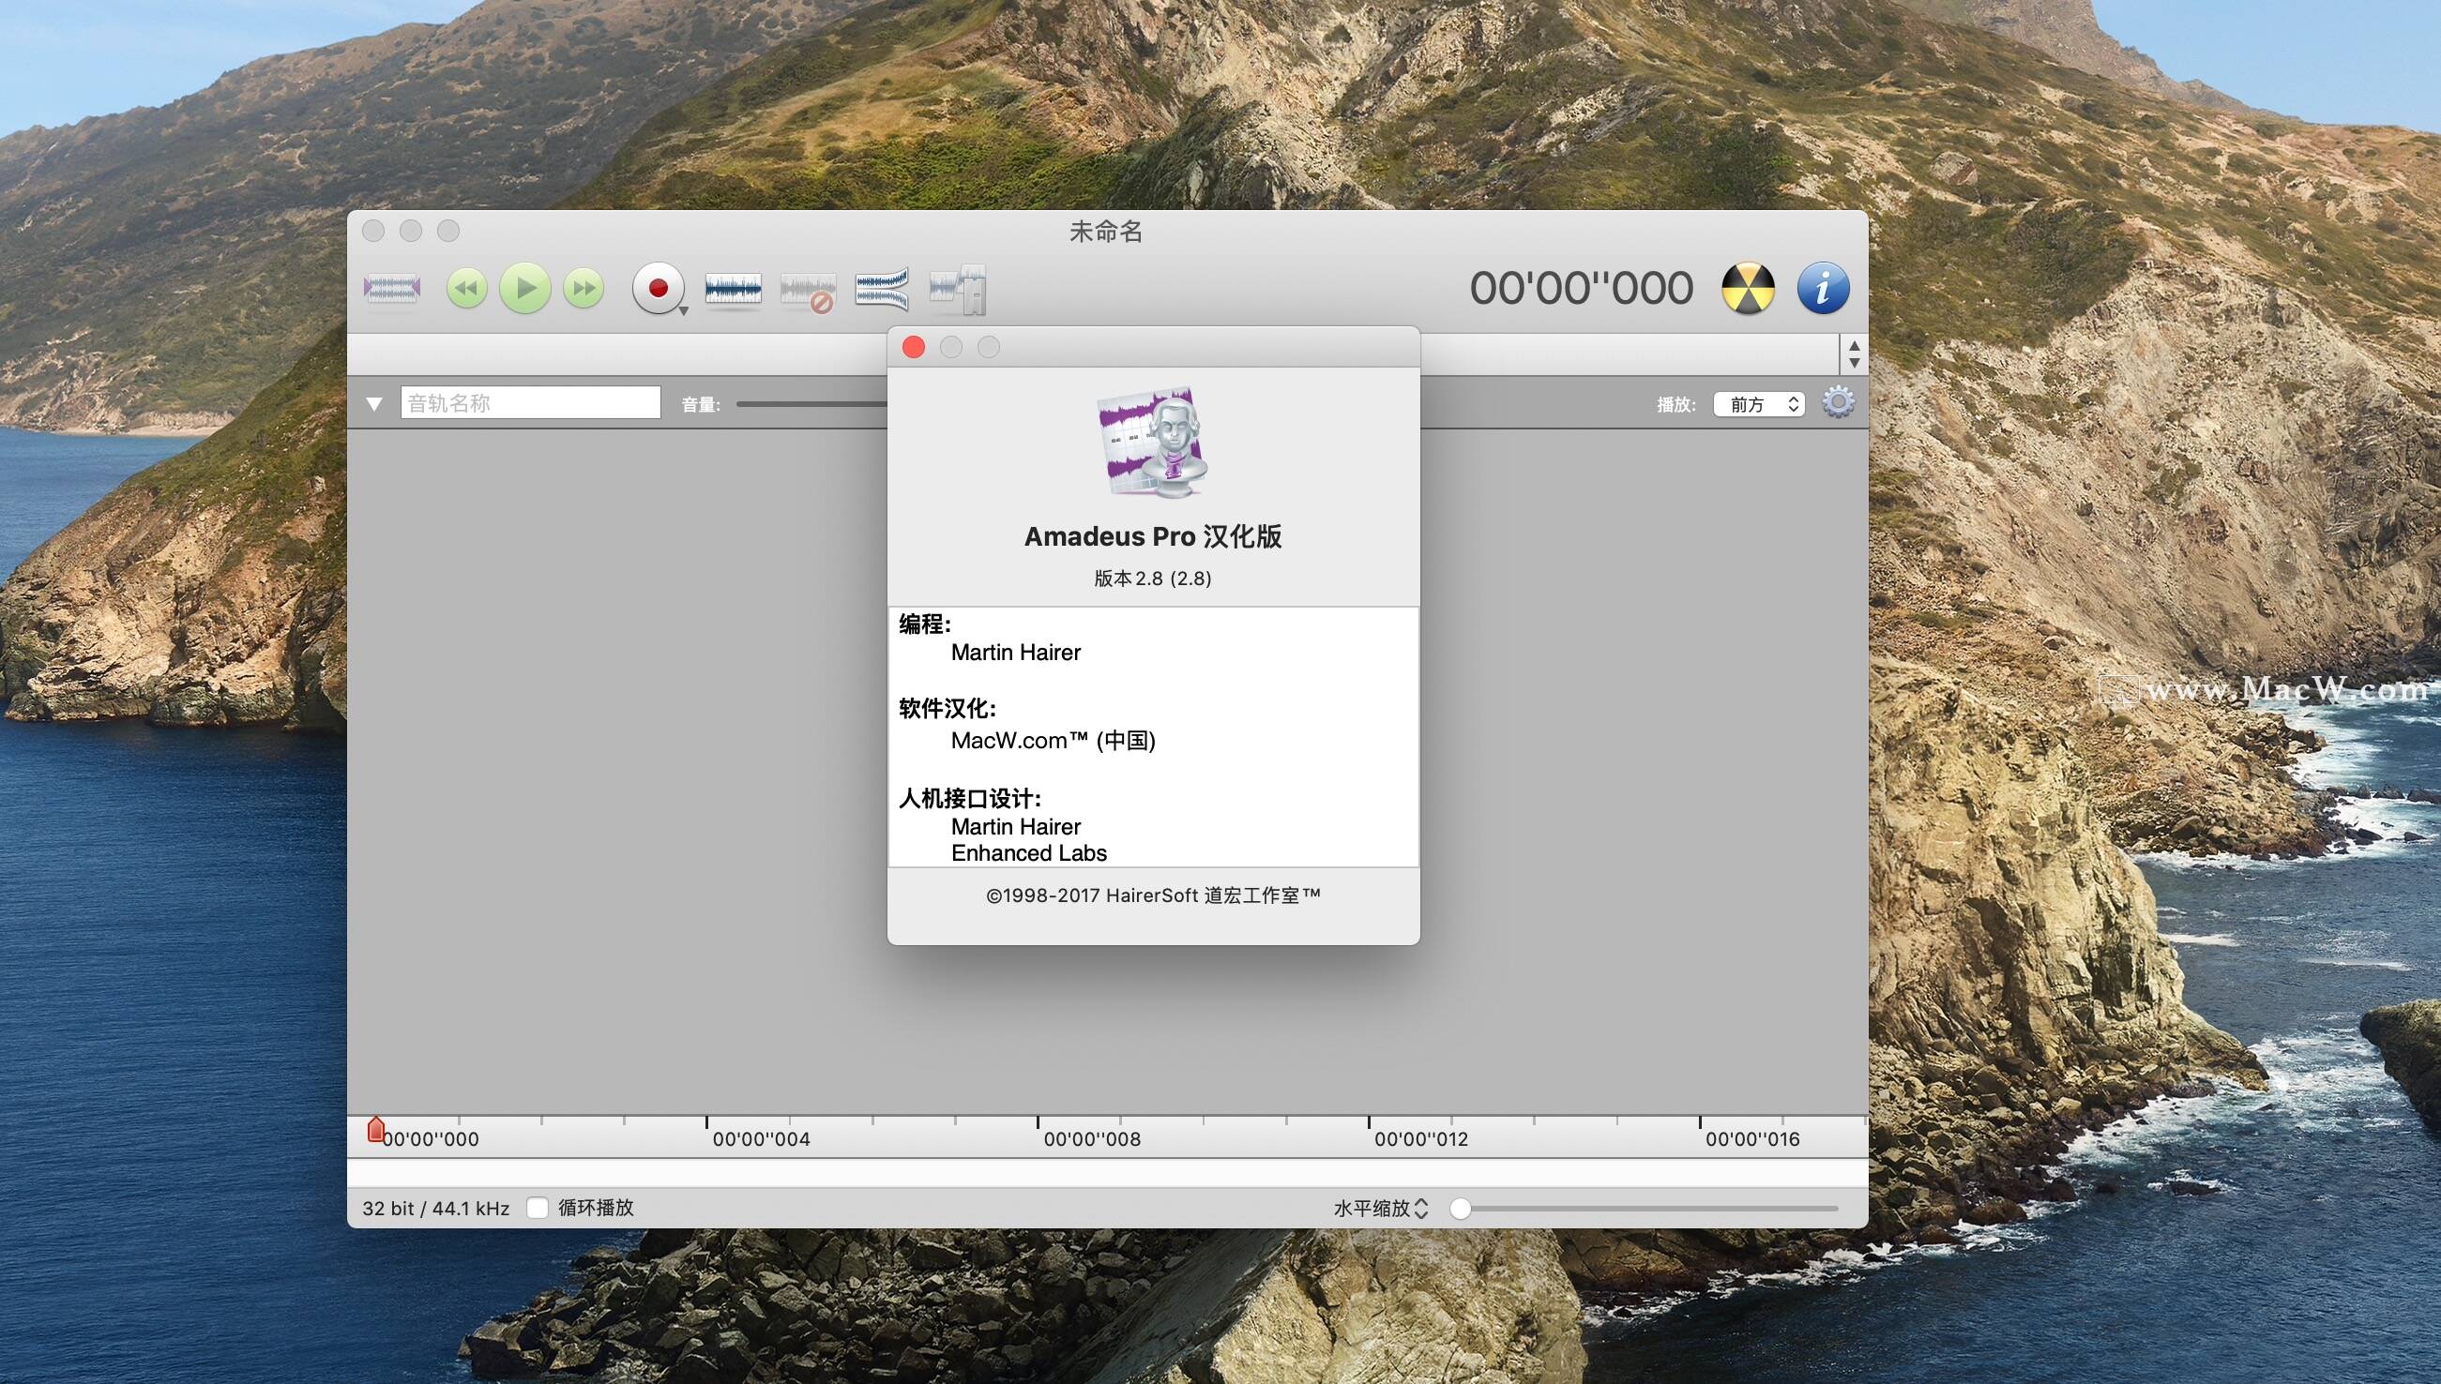This screenshot has width=2441, height=1384.
Task: Click the horizontal zoom slider knob
Action: tap(1461, 1208)
